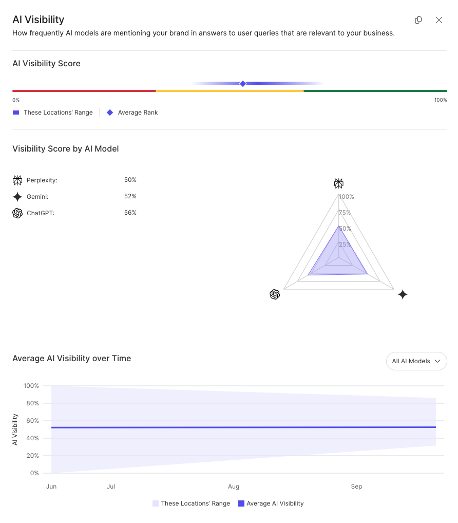The image size is (458, 523).
Task: Click the Perplexity icon in model list
Action: [x=17, y=180]
